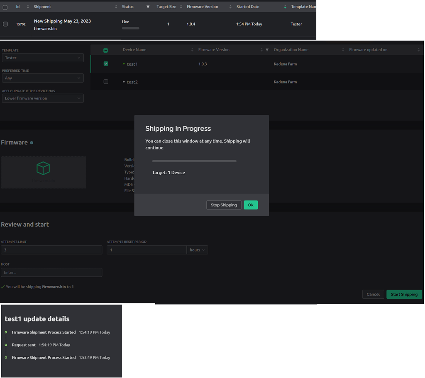
Task: Click the select-all checkbox in device table header
Action: [x=105, y=49]
